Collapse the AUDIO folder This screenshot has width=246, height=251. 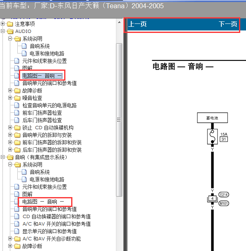pos(2,31)
